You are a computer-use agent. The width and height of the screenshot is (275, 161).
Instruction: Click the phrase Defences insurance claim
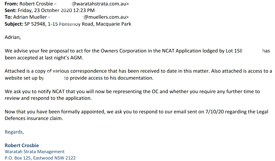click(34, 118)
